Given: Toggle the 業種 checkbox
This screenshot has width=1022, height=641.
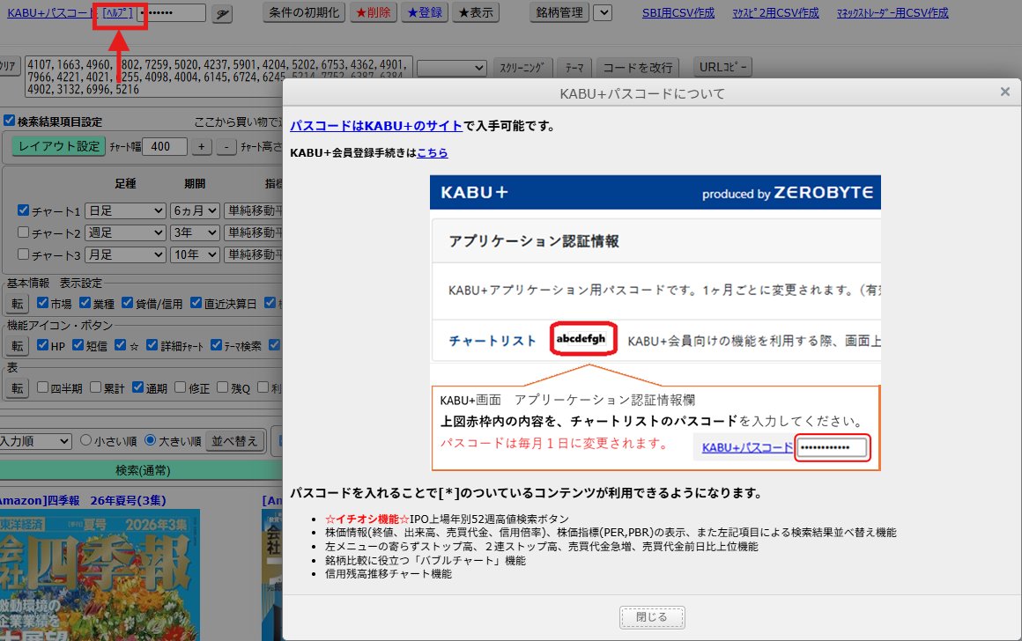Looking at the screenshot, I should coord(85,302).
